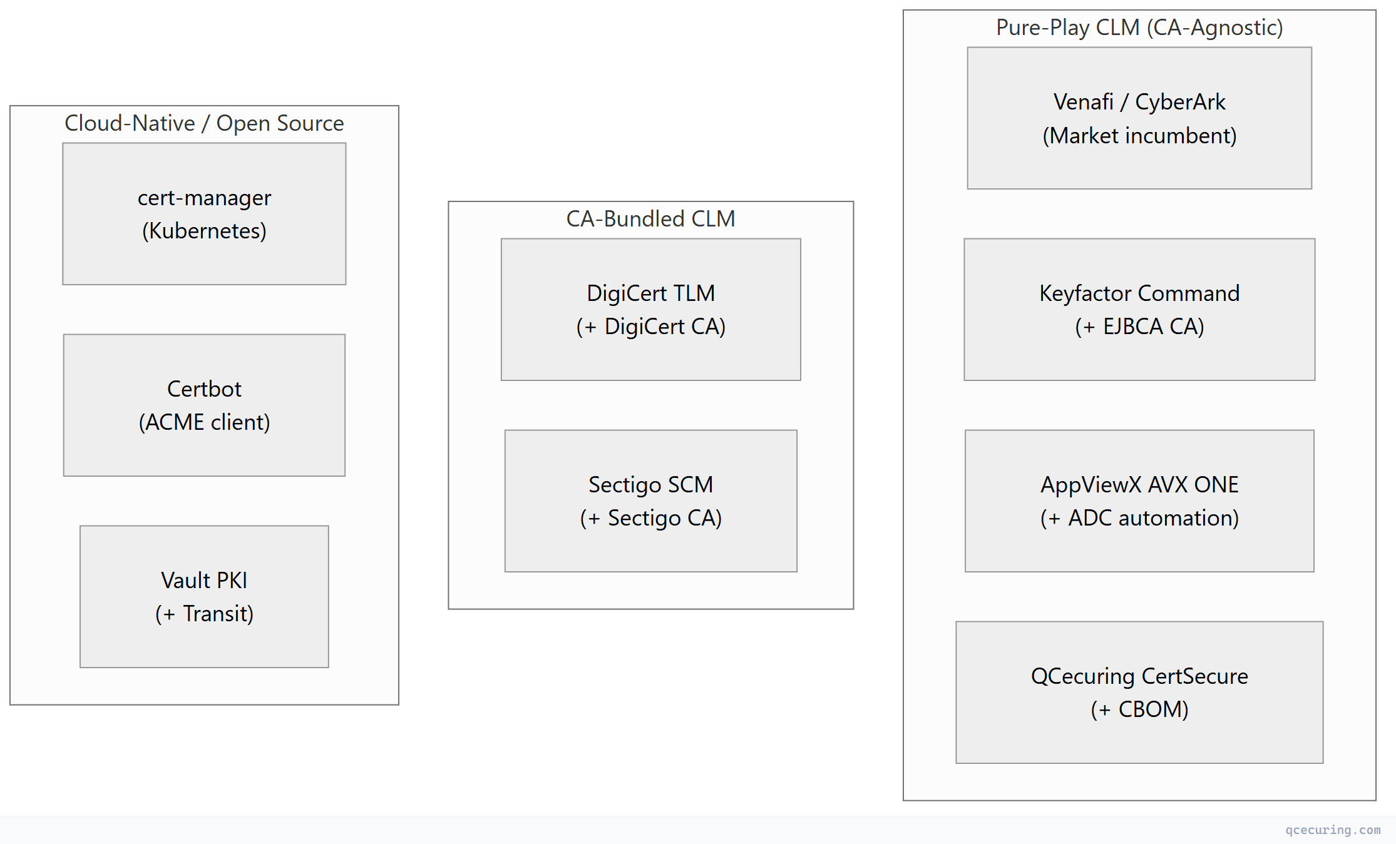Viewport: 1396px width, 844px height.
Task: Select the Venafi / CyberArk box
Action: click(x=1139, y=118)
